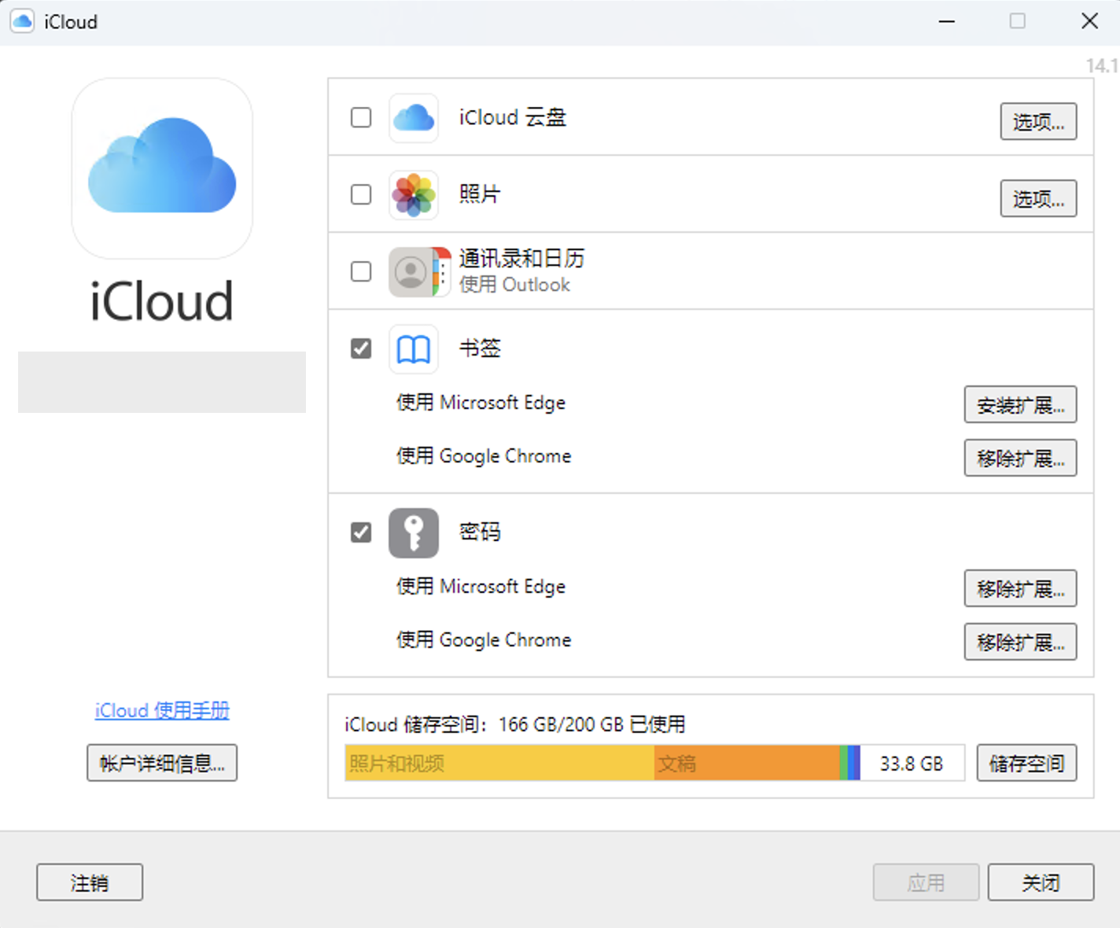Open 选项 for 照片
The width and height of the screenshot is (1120, 928).
point(1038,199)
